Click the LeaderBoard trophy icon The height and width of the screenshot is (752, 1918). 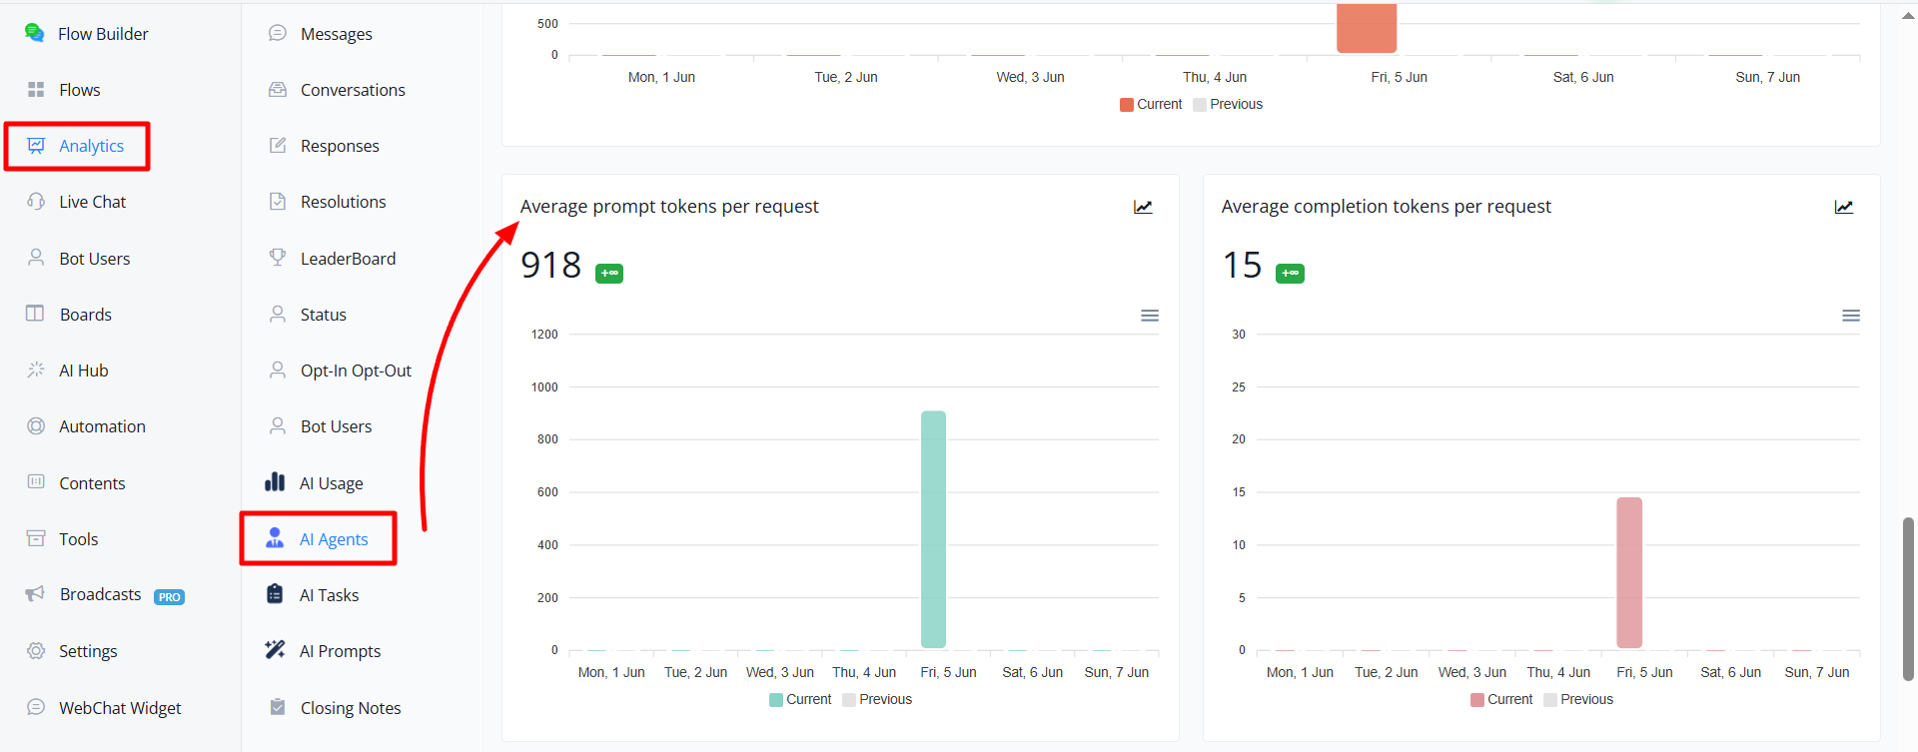tap(278, 258)
